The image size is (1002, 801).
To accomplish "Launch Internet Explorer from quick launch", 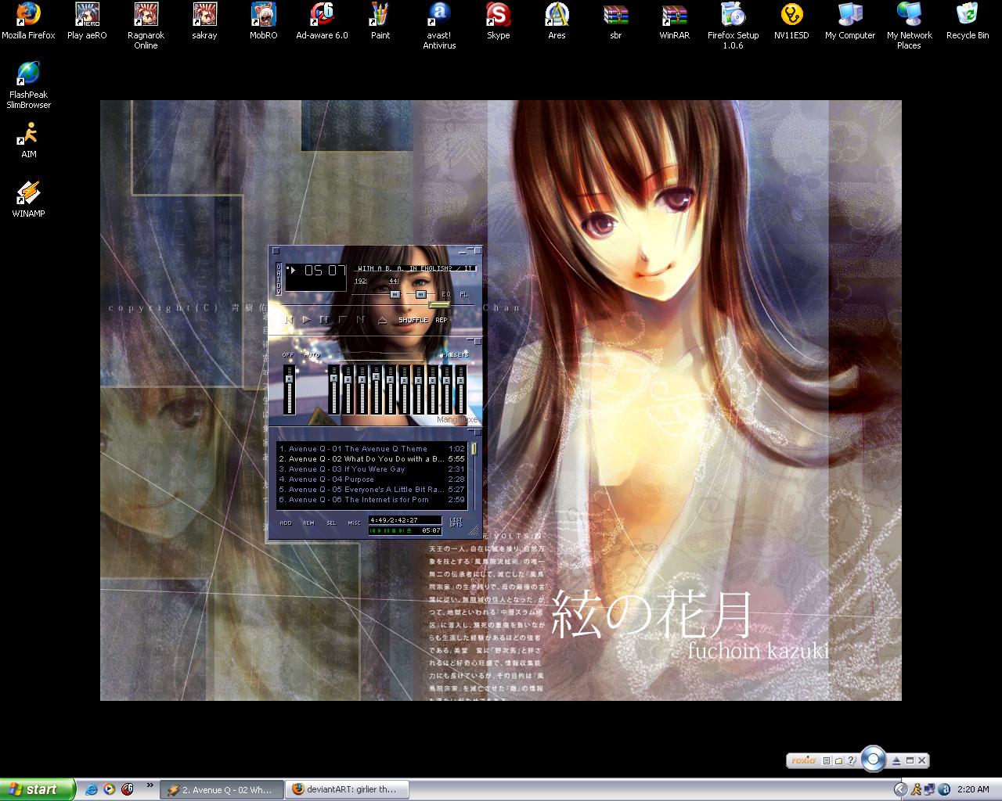I will tap(92, 789).
